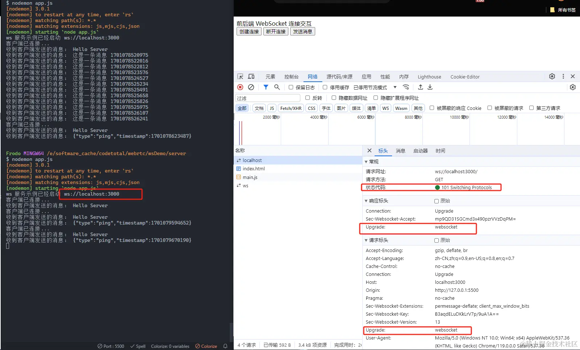Filter requests by CSS type

coord(312,108)
